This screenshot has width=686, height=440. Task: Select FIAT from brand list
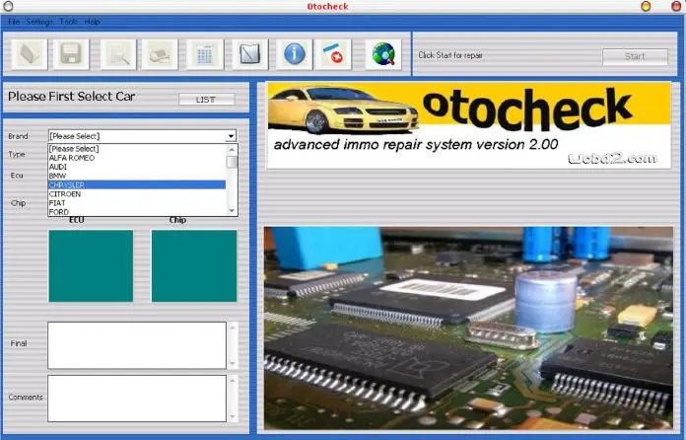137,202
